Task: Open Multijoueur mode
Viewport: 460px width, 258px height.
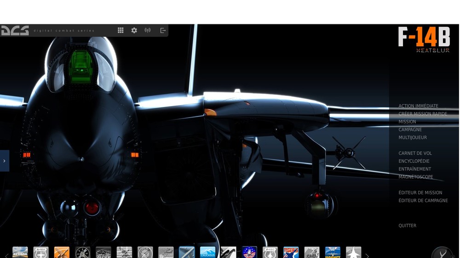Action: coord(413,138)
